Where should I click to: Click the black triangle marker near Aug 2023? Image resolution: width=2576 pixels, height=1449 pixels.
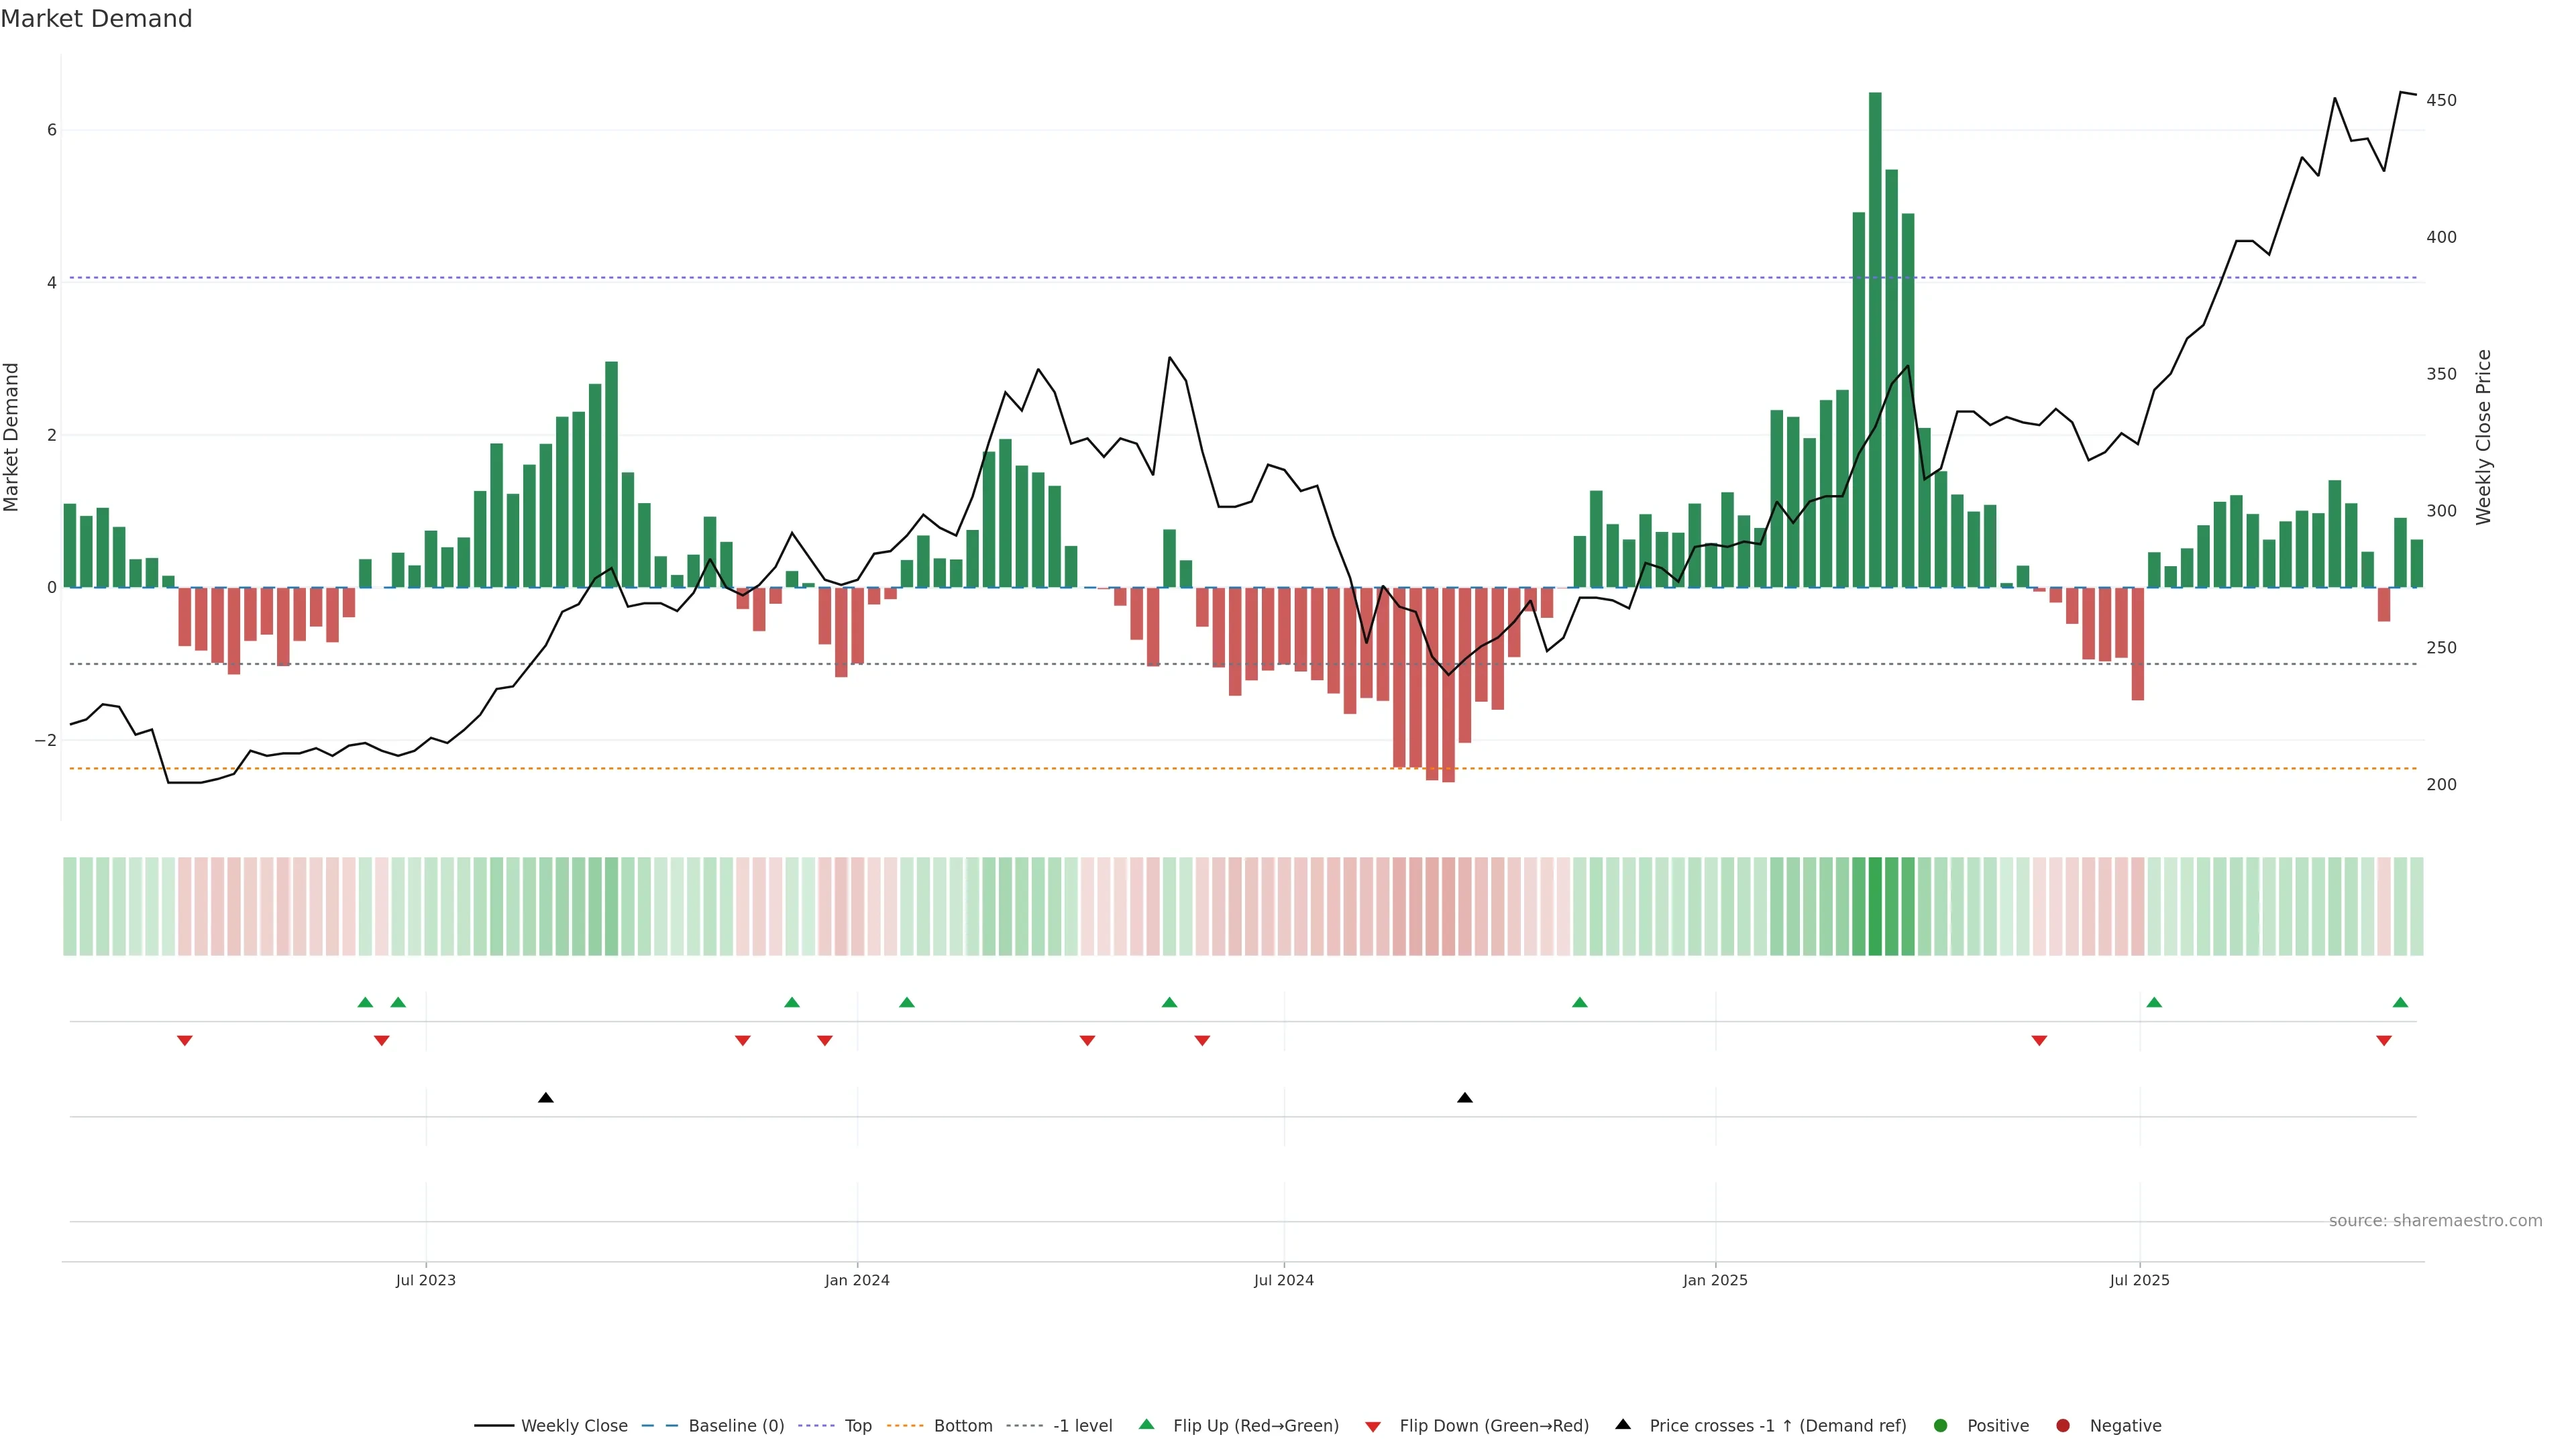[x=546, y=1098]
